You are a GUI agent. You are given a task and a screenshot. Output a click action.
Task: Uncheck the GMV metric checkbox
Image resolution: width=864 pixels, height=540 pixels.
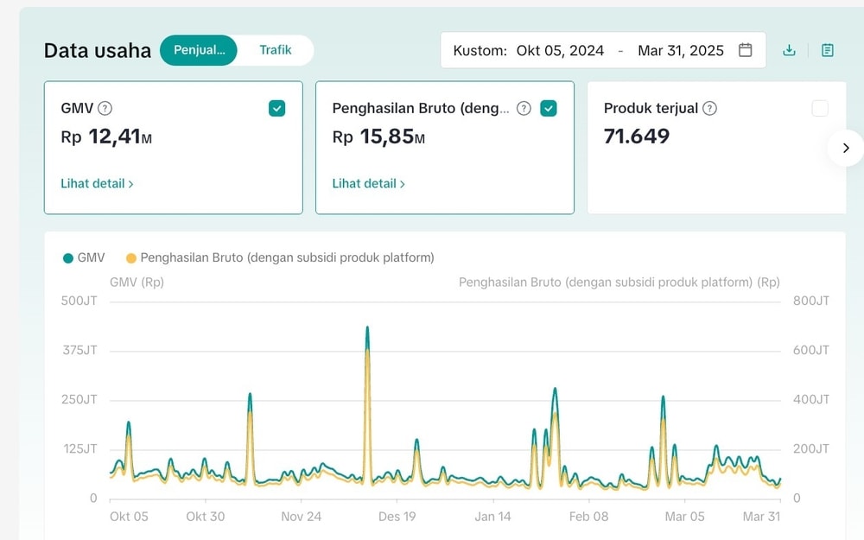coord(276,108)
